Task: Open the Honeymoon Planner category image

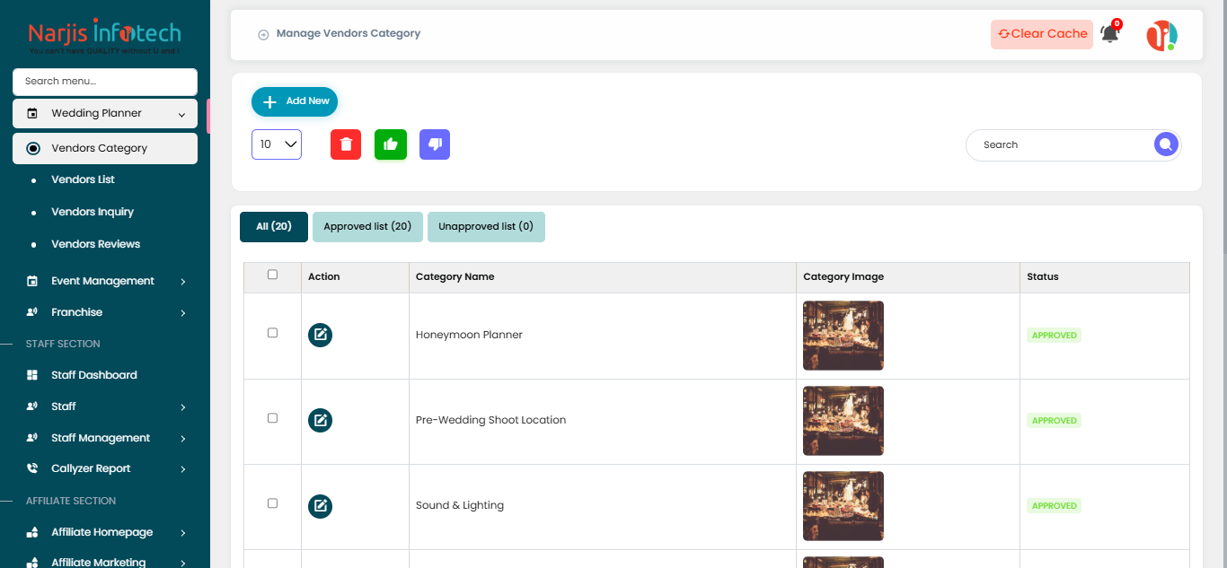Action: click(843, 336)
